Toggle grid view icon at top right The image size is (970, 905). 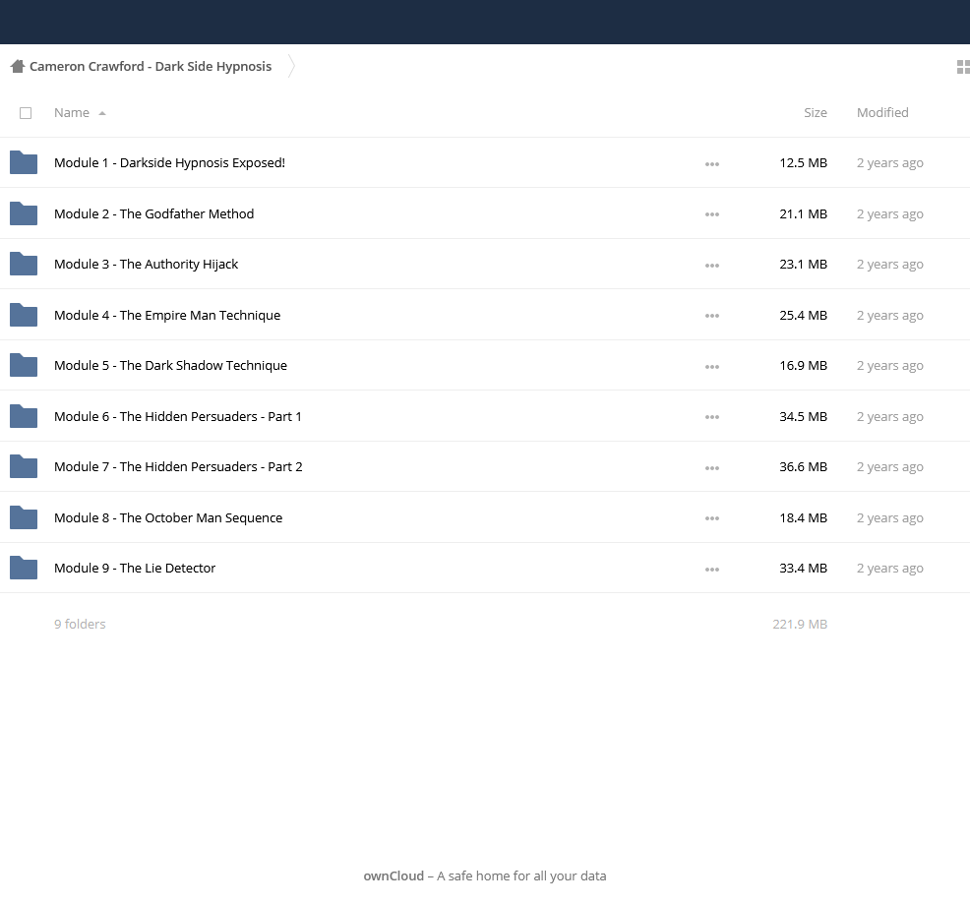(x=963, y=66)
